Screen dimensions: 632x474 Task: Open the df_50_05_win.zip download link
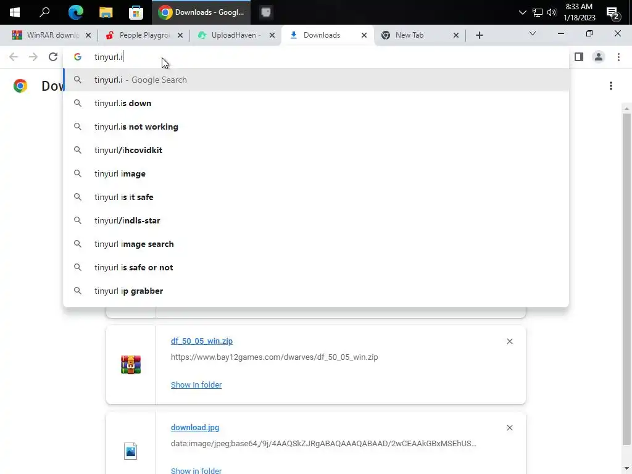(202, 341)
